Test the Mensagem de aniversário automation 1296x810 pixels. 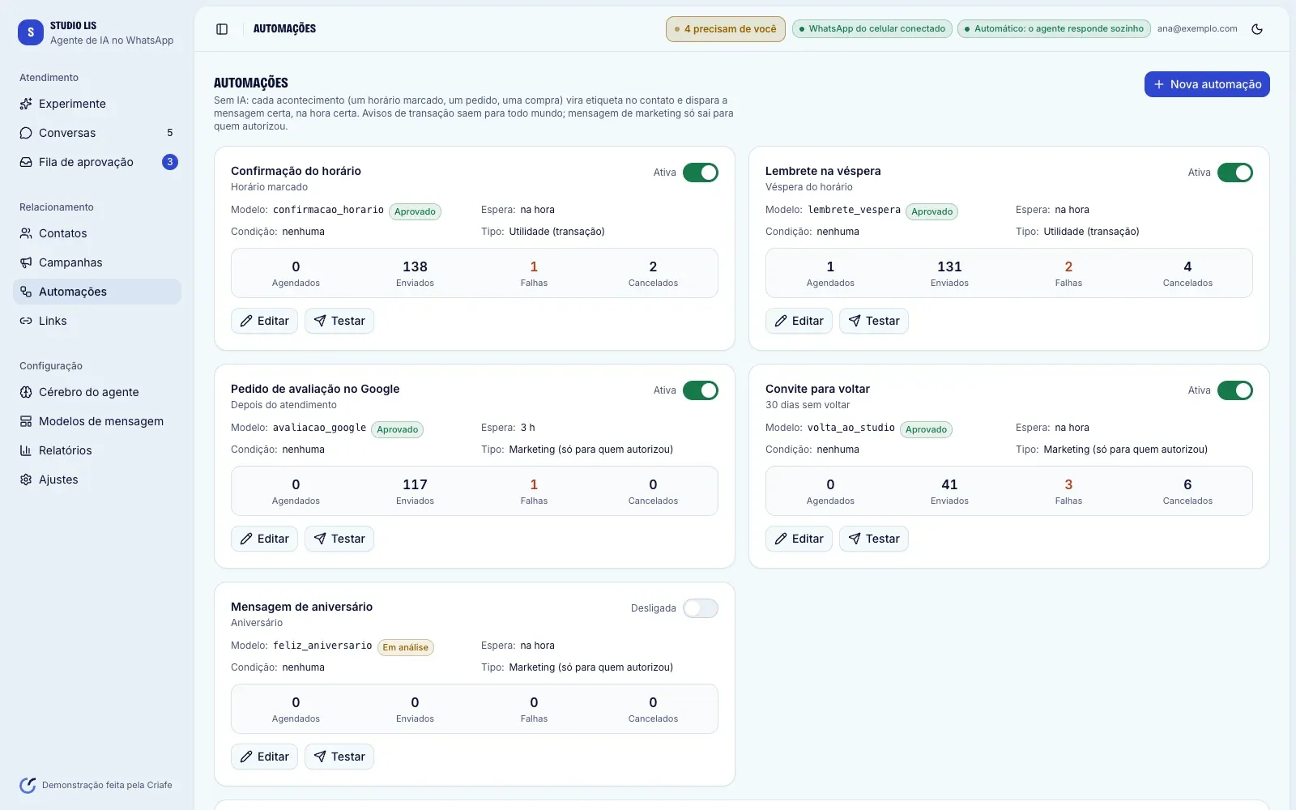(339, 757)
